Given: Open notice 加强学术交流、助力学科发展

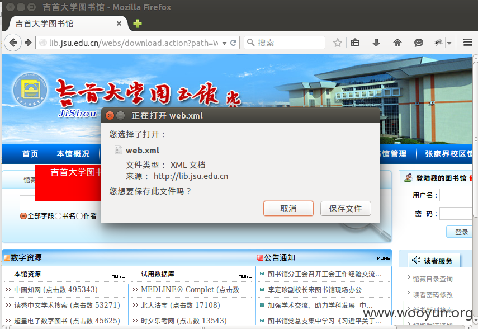Looking at the screenshot, I should coord(320,305).
